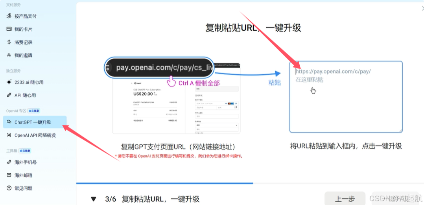The height and width of the screenshot is (205, 424).
Task: Click the 粘贴 label by the arrow
Action: pos(274,83)
